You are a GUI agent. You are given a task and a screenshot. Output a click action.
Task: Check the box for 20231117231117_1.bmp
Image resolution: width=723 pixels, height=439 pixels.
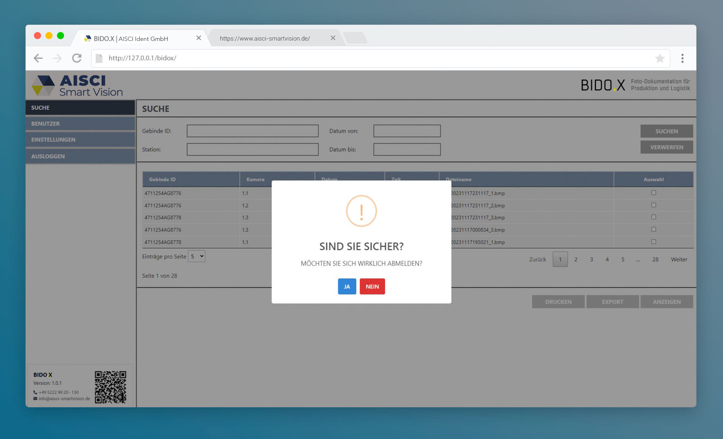click(653, 193)
